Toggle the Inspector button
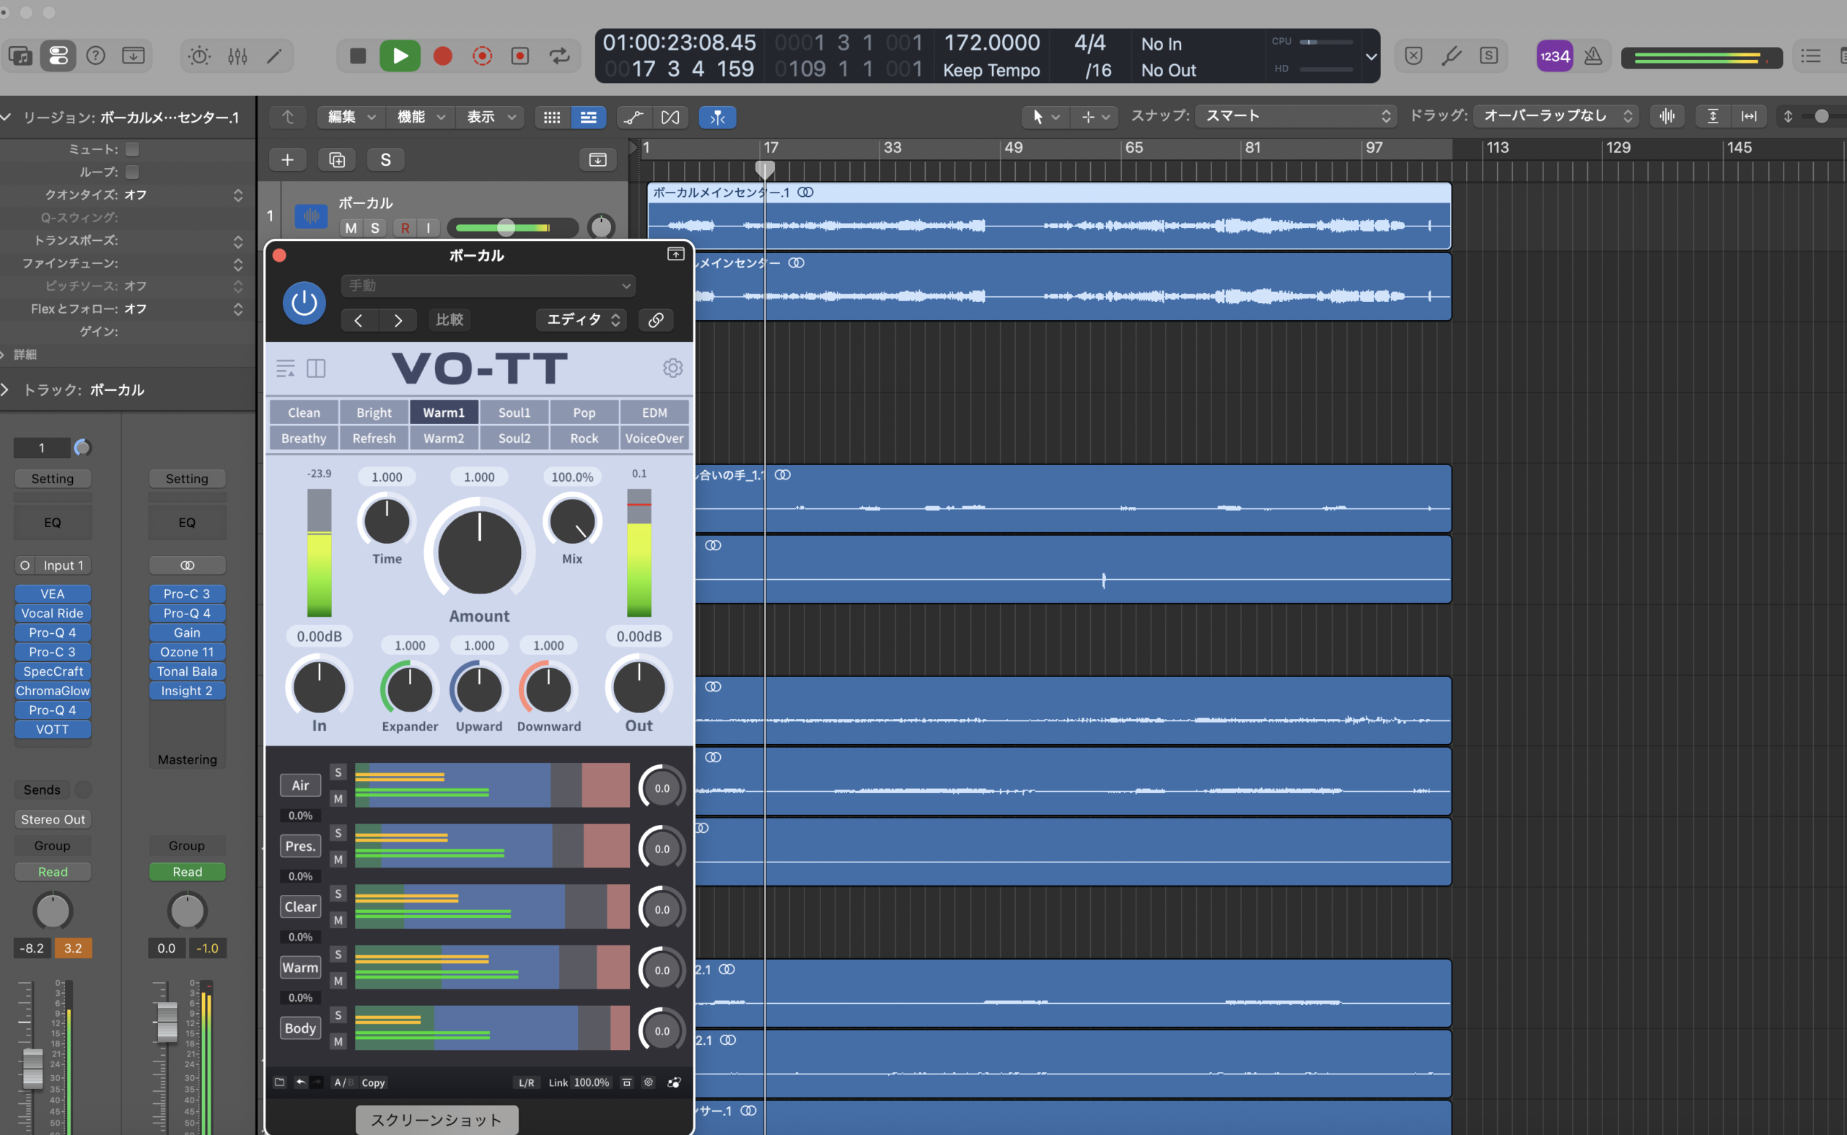Viewport: 1847px width, 1135px height. click(58, 56)
